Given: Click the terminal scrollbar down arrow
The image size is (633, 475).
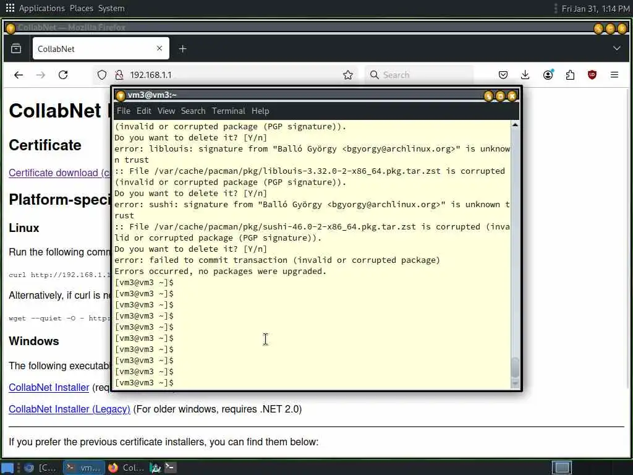Looking at the screenshot, I should click(515, 383).
